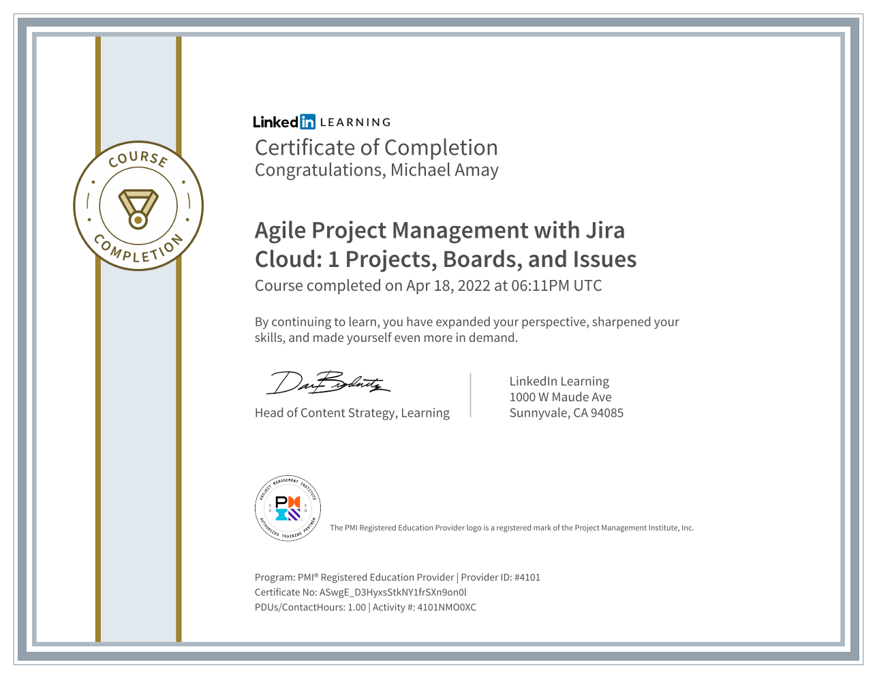Viewport: 877px width, 677px height.
Task: Click the handwritten signature
Action: 328,383
